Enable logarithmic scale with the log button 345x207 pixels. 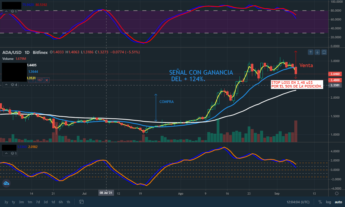pyautogui.click(x=328, y=202)
